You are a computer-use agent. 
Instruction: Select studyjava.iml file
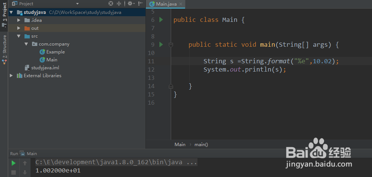(x=42, y=68)
